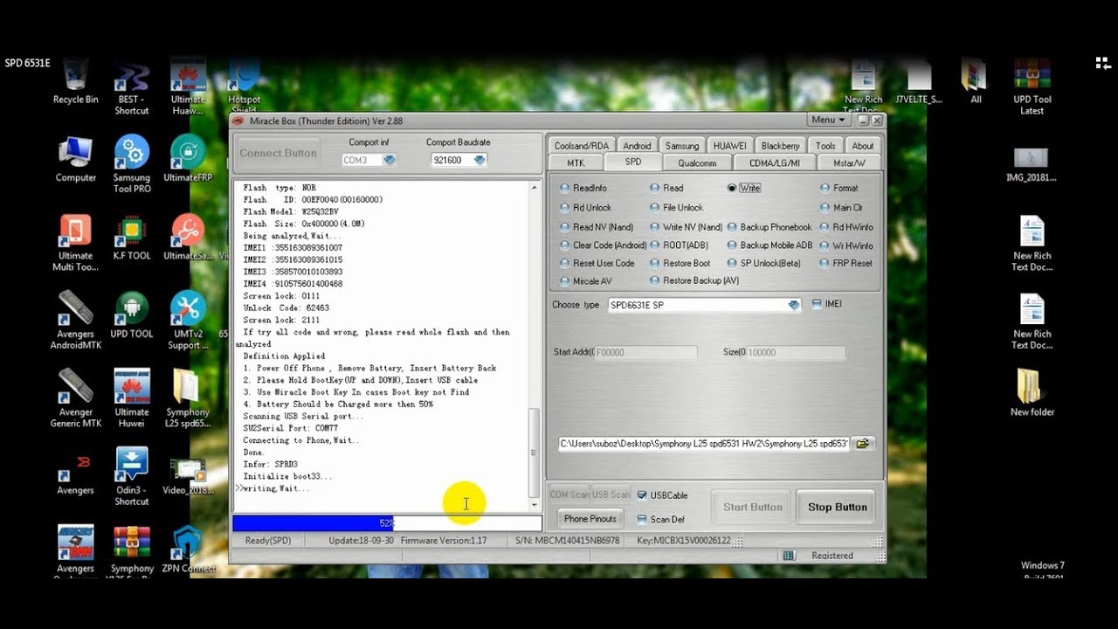This screenshot has height=629, width=1118.
Task: Click the Miracle Box title bar icon
Action: (238, 121)
